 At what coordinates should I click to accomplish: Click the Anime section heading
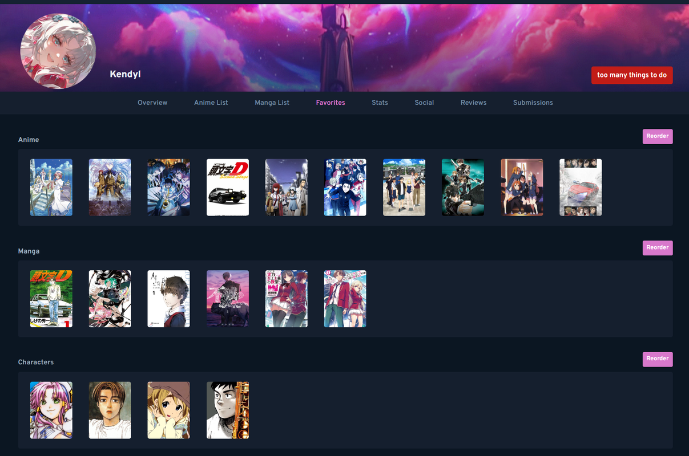pos(29,140)
